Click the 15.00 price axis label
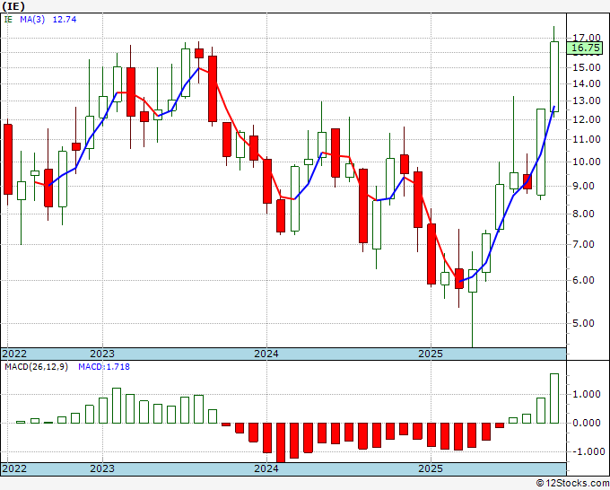 (587, 67)
